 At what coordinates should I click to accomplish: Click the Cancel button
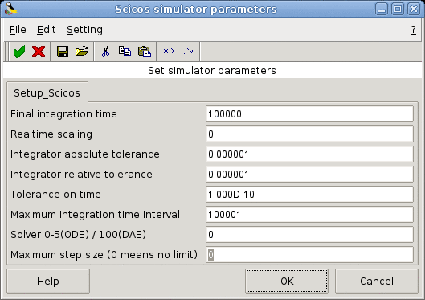(x=377, y=281)
